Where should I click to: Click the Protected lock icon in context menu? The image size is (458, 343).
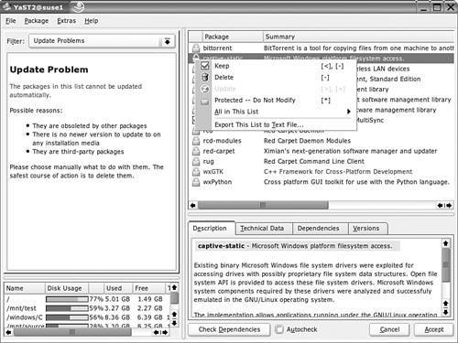tap(205, 101)
